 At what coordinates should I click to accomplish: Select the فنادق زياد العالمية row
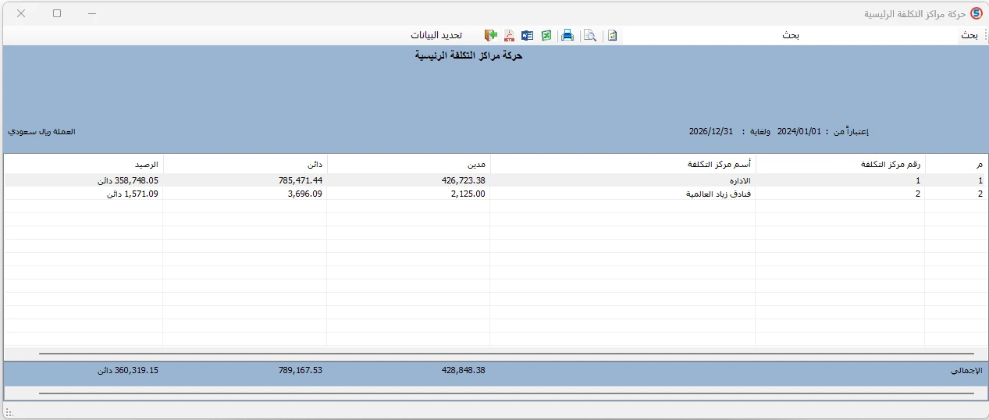495,194
